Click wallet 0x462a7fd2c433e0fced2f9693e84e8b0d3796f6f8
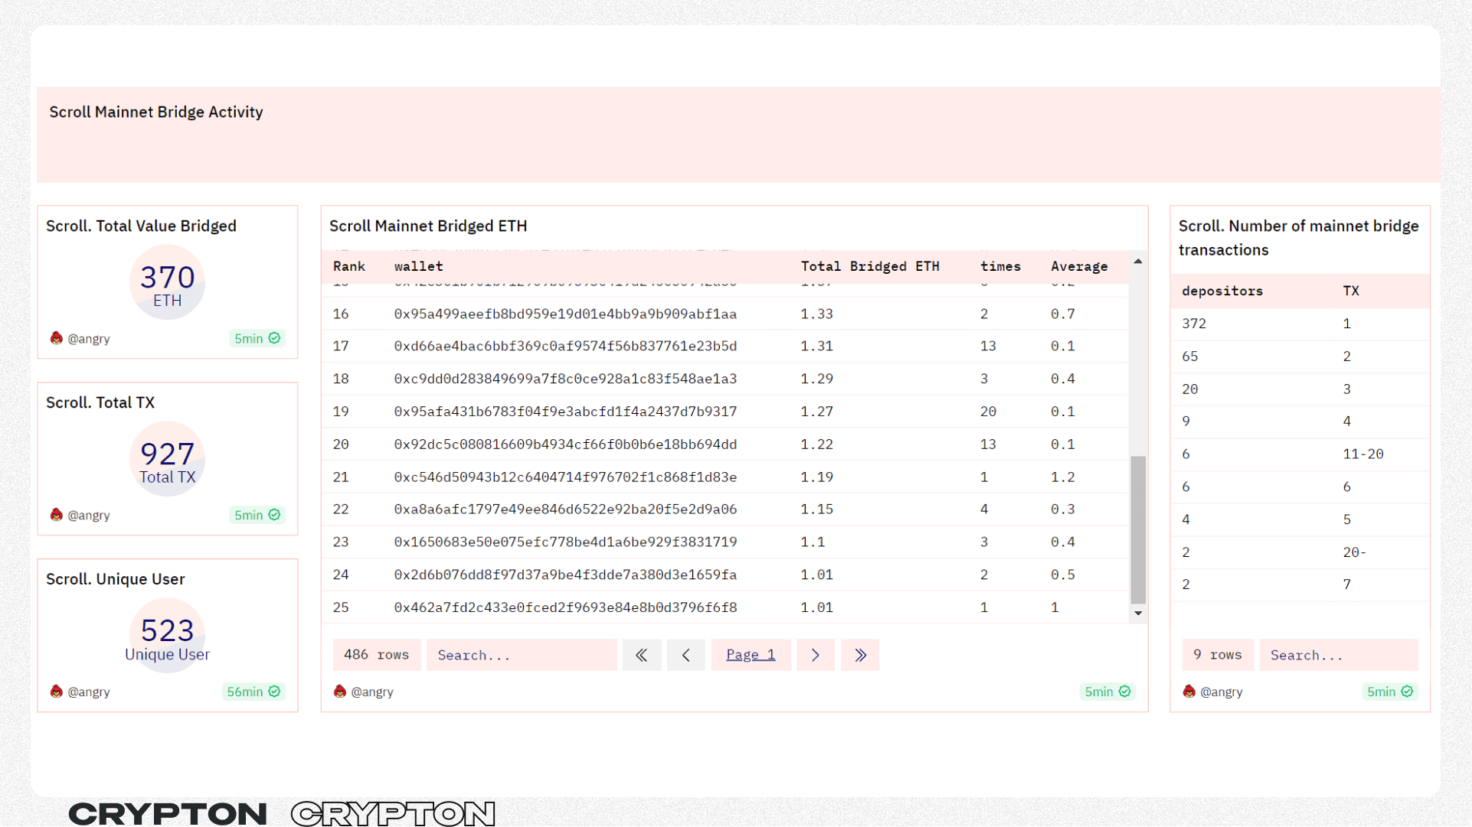 (565, 607)
